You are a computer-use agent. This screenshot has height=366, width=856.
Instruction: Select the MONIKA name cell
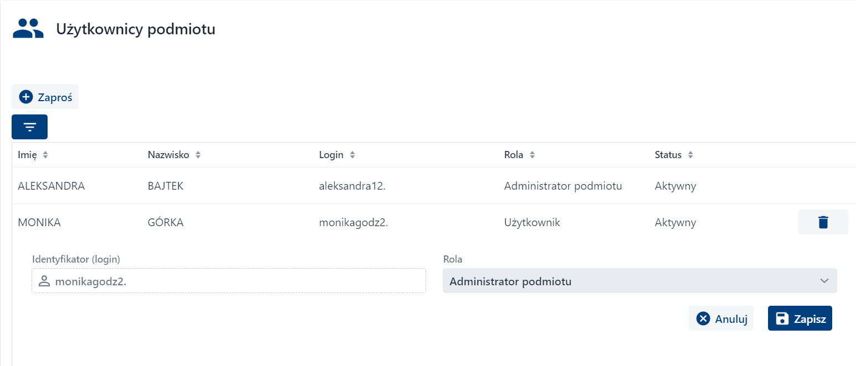pos(39,223)
